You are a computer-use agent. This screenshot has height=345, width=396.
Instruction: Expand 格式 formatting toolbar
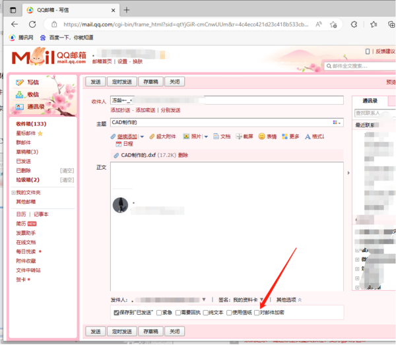[x=314, y=137]
